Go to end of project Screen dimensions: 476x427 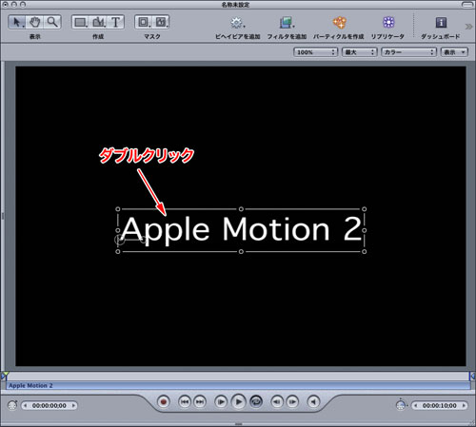200,402
